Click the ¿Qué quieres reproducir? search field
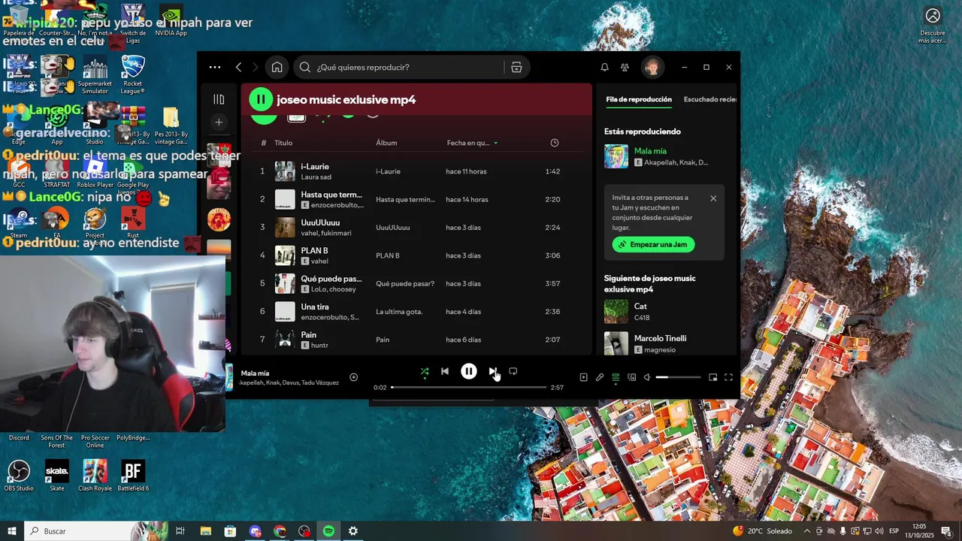962x541 pixels. 398,67
